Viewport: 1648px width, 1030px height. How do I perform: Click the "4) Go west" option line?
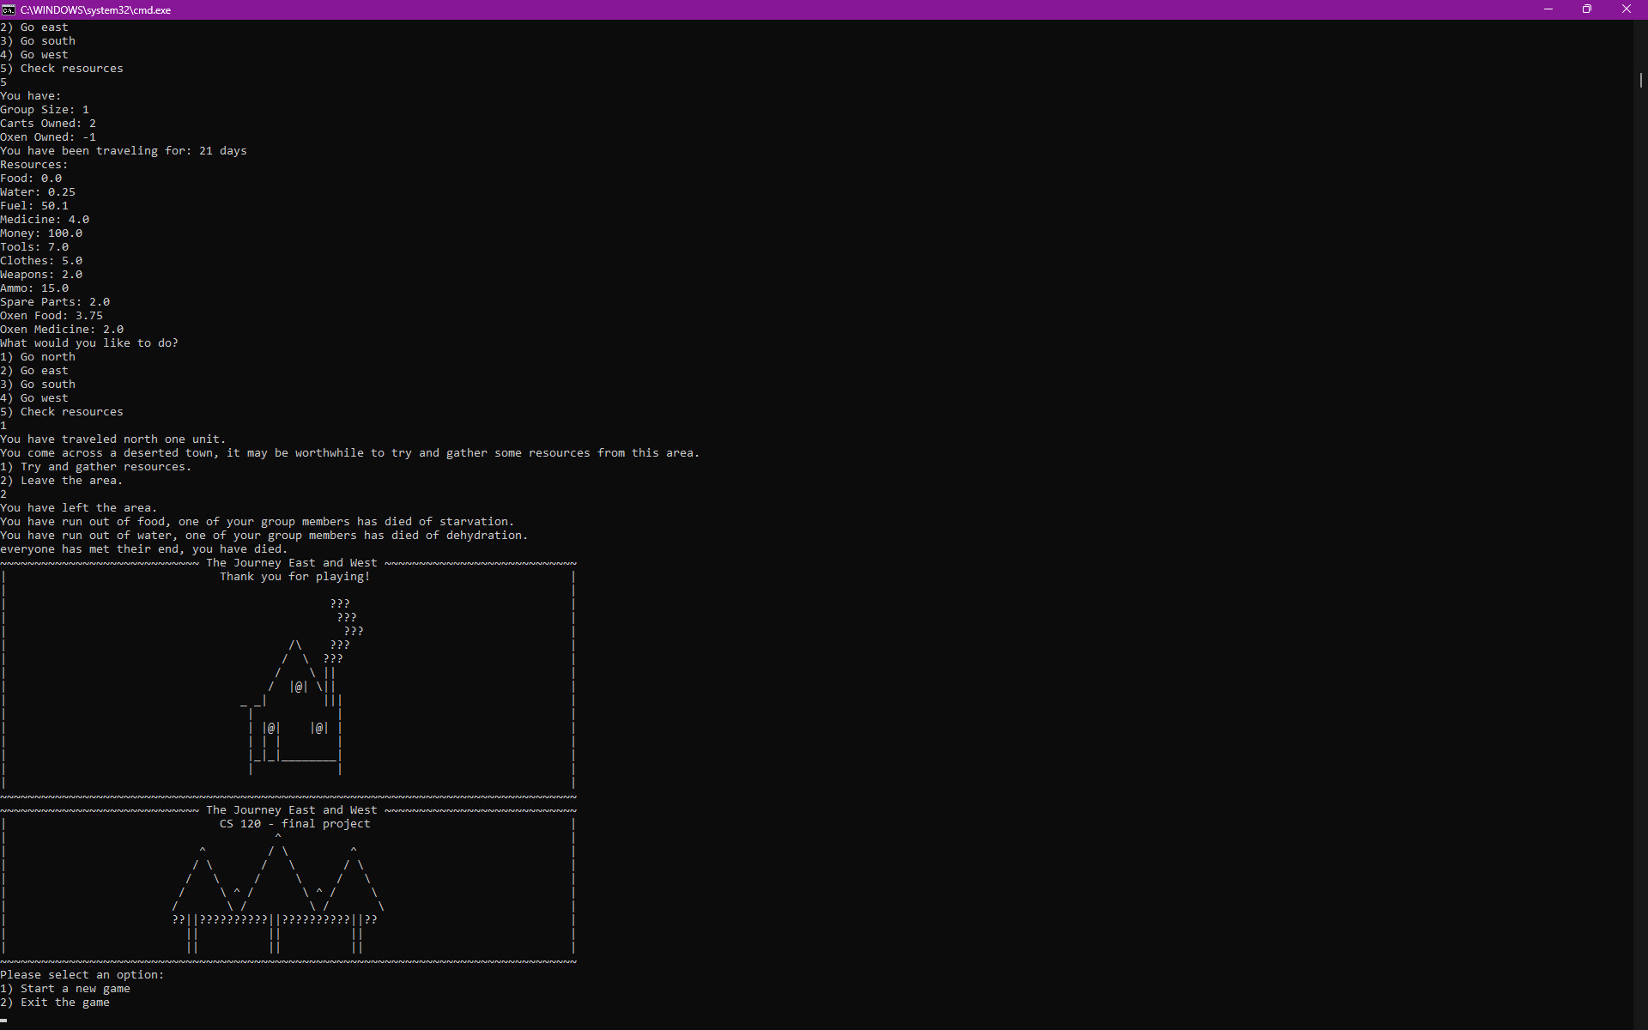[x=33, y=397]
